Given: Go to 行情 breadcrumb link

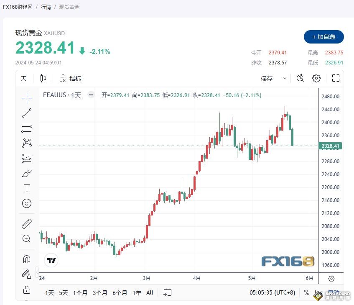Looking at the screenshot, I should point(46,7).
